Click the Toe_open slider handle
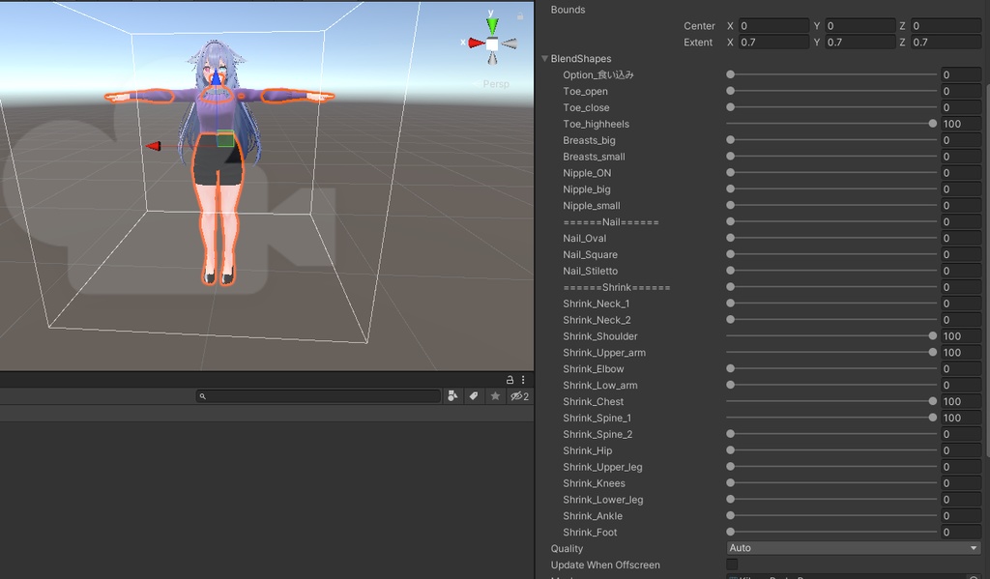 pos(731,91)
